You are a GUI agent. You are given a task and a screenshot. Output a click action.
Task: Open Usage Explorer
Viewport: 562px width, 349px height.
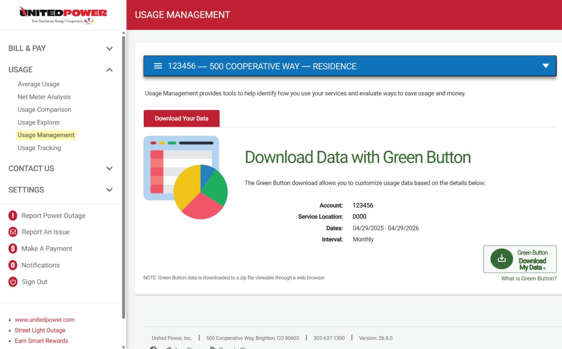click(39, 122)
